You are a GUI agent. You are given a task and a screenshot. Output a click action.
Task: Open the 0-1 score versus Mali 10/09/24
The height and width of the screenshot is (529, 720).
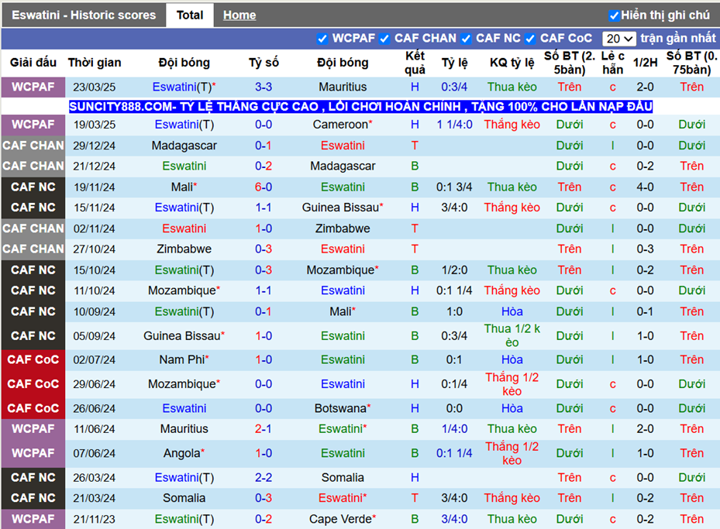click(x=264, y=311)
